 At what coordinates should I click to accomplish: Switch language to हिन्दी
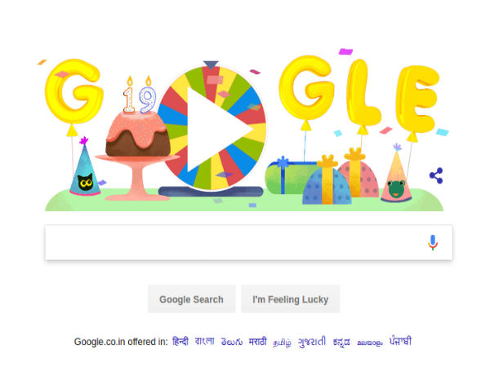180,341
